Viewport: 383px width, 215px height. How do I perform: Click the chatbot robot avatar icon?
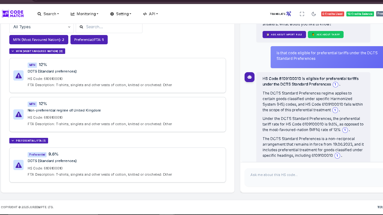coord(250,77)
